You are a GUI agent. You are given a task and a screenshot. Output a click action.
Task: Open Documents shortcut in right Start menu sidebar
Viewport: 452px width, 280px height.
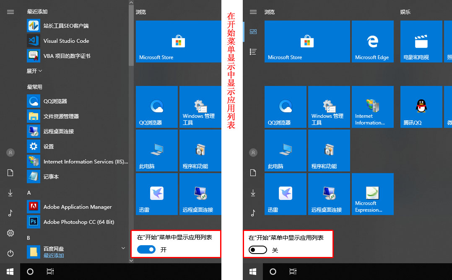click(253, 173)
